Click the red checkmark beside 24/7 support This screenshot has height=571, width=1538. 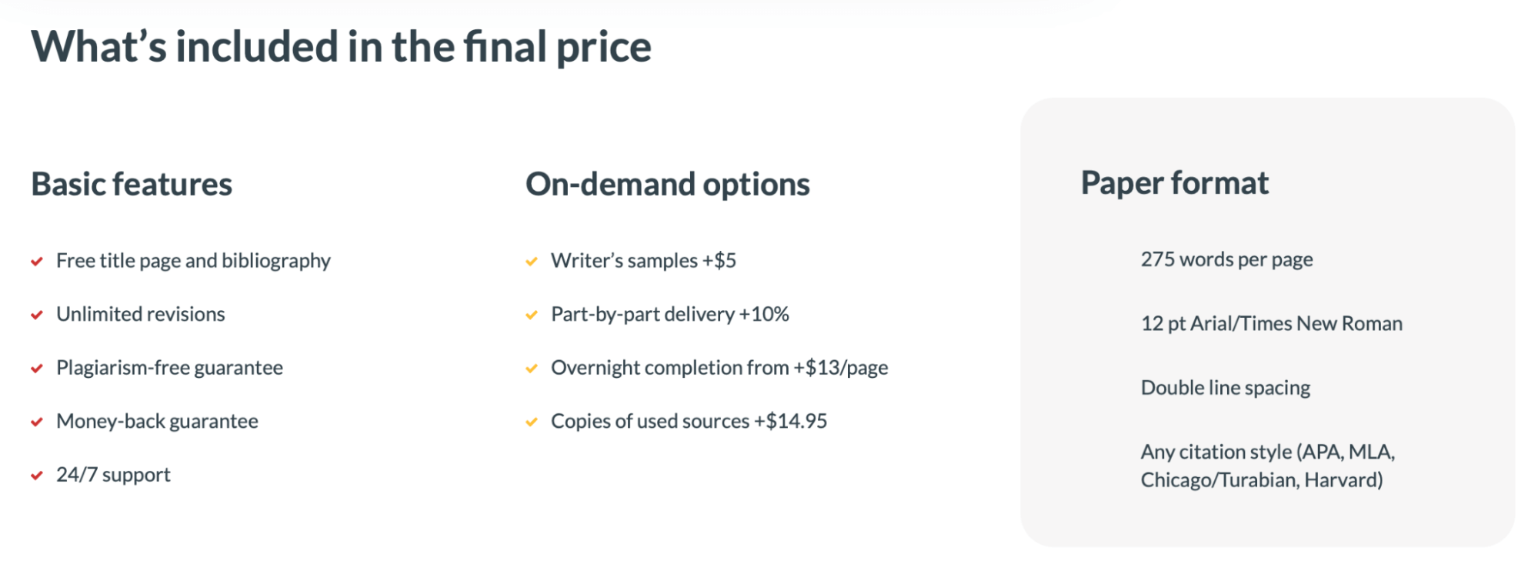click(x=36, y=476)
